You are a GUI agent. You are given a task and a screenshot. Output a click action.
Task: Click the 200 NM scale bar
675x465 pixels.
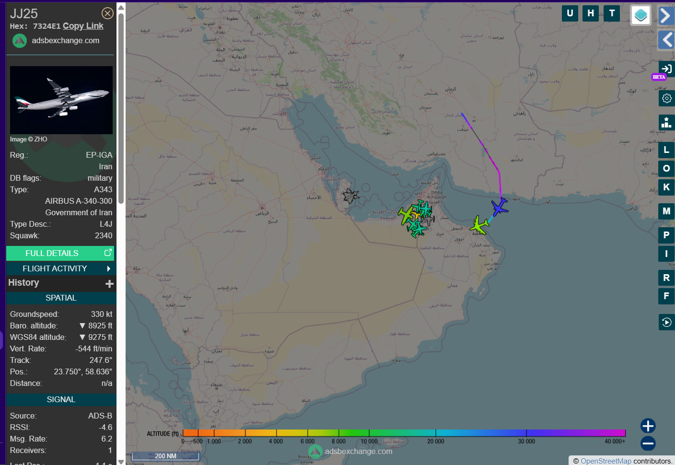coord(165,456)
